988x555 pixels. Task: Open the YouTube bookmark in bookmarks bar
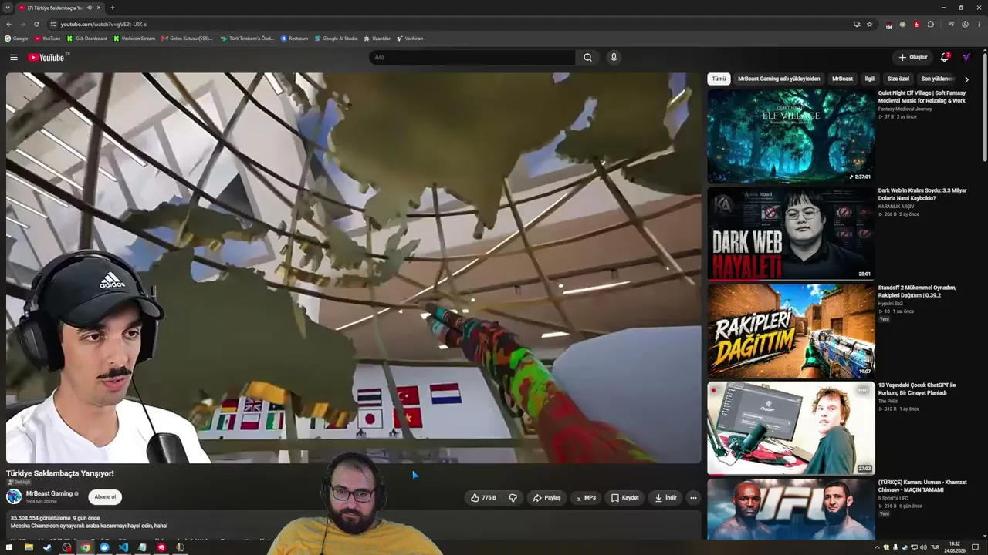tap(47, 39)
